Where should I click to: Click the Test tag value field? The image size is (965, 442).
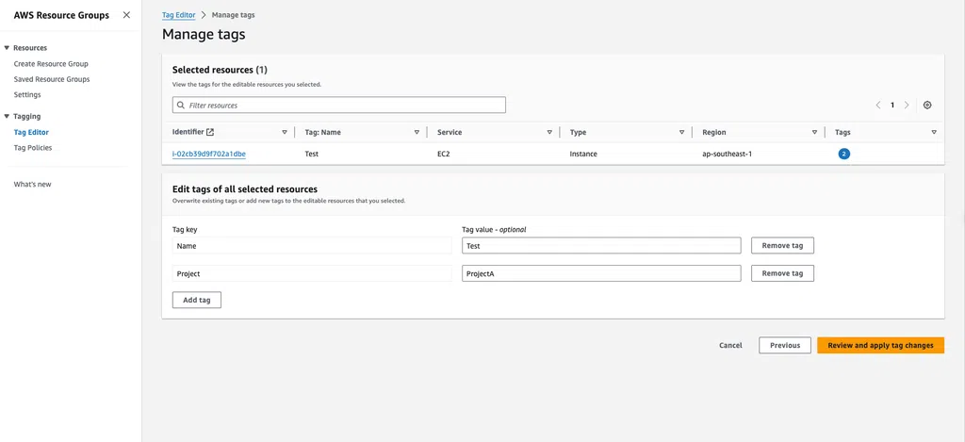[x=601, y=245]
